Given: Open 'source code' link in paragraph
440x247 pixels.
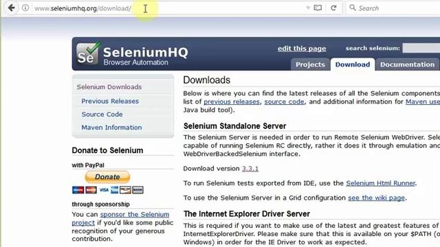Looking at the screenshot, I should pyautogui.click(x=284, y=102).
